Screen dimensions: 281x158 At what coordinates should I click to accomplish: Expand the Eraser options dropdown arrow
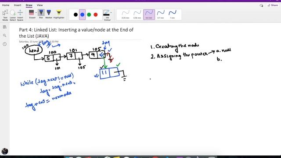tap(36, 13)
